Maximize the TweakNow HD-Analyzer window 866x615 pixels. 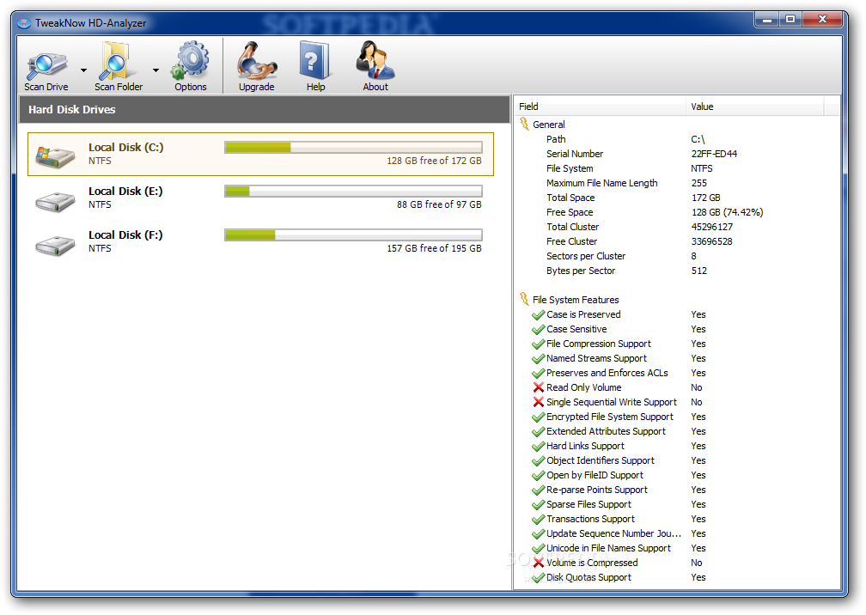click(790, 19)
